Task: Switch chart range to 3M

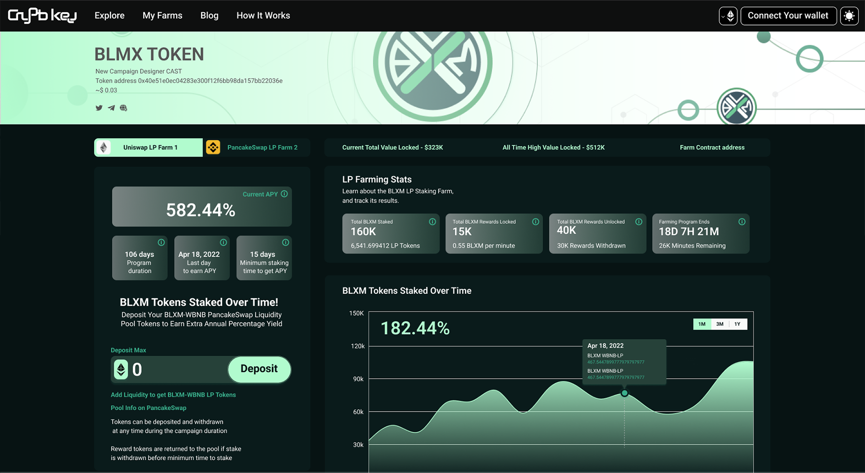Action: coord(720,324)
